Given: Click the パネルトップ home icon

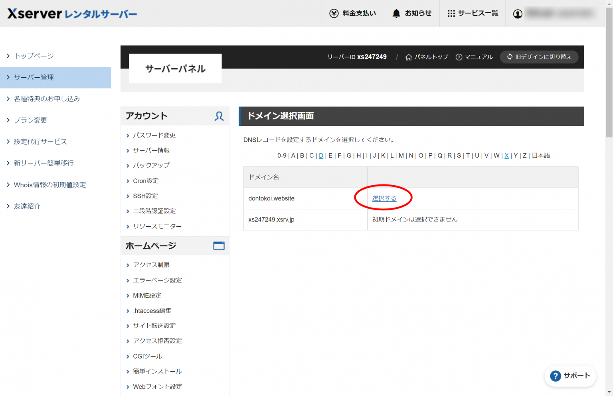Looking at the screenshot, I should tap(408, 57).
